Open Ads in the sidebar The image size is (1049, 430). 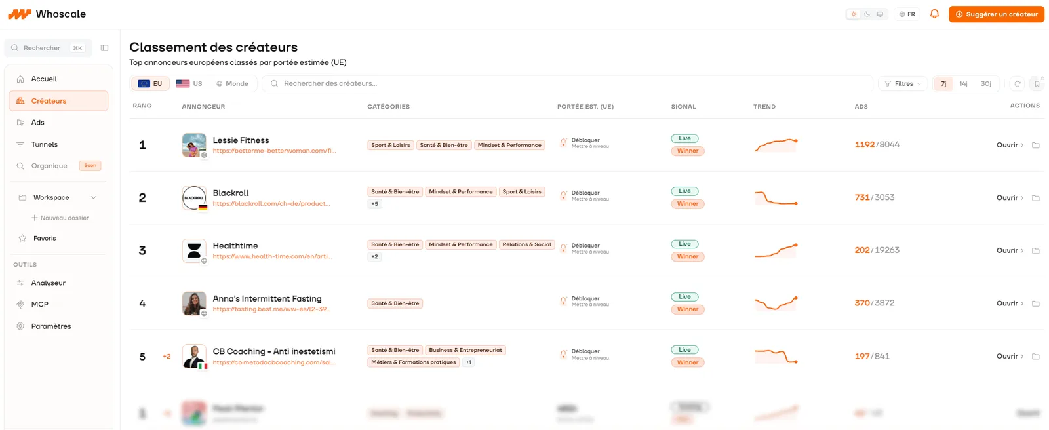[x=58, y=123]
